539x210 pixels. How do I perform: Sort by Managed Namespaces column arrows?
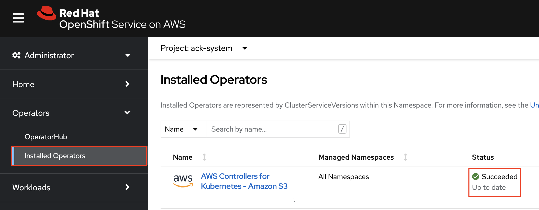(406, 157)
